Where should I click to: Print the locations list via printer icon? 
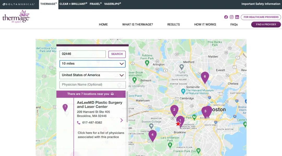click(112, 94)
